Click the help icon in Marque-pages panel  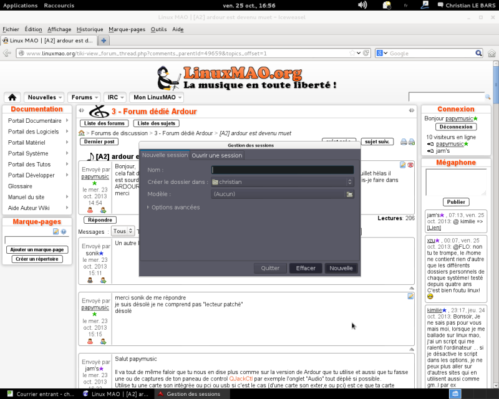click(x=64, y=232)
